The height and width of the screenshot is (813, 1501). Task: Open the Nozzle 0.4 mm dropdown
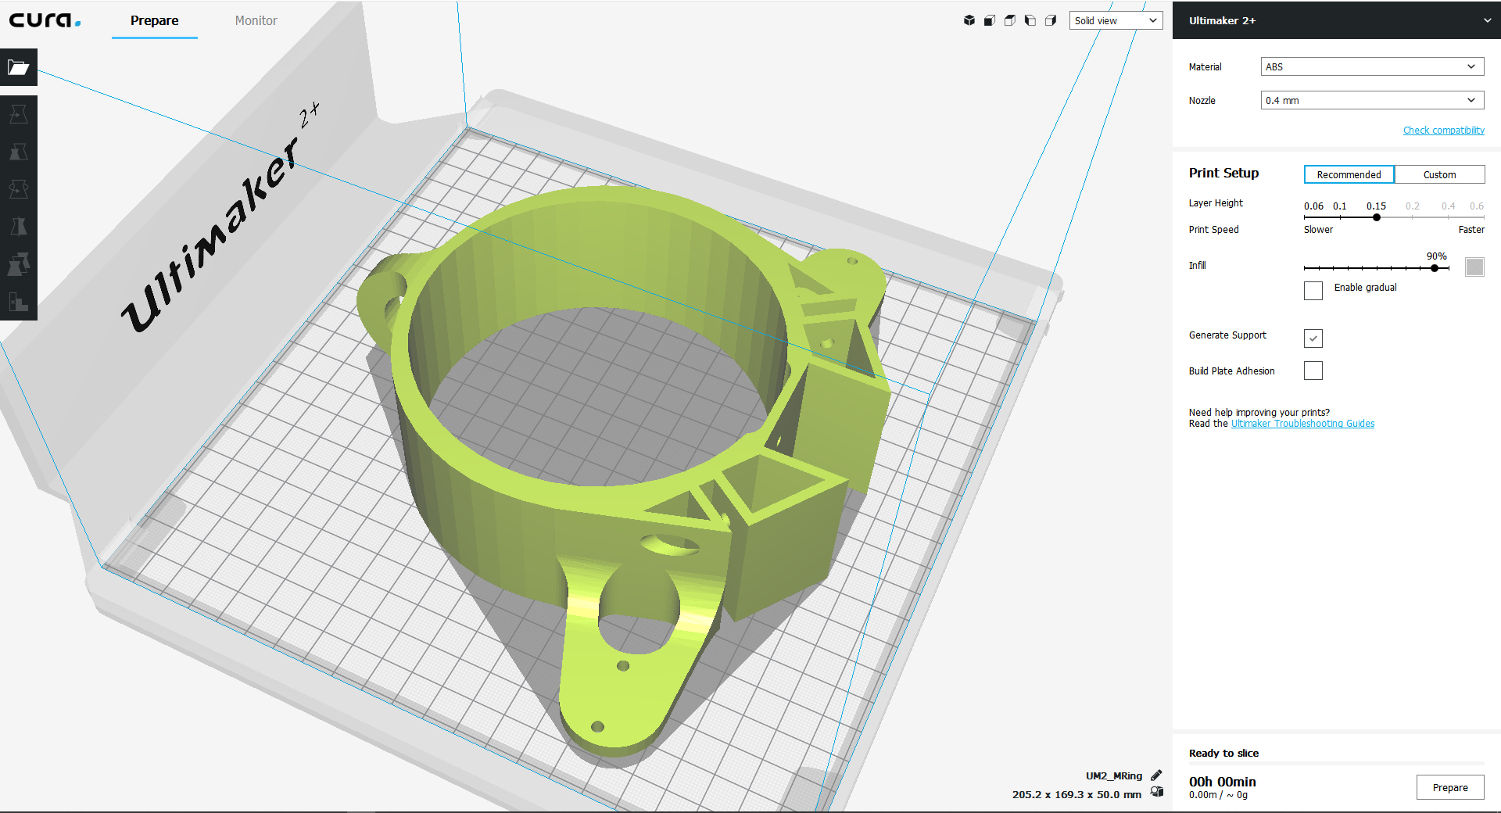point(1372,100)
